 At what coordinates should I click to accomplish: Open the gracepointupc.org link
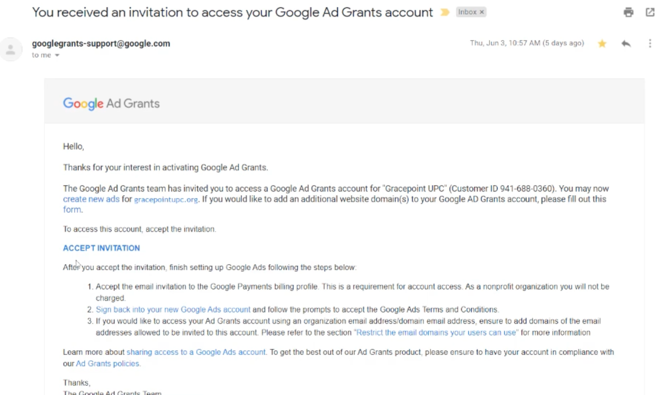pos(166,200)
